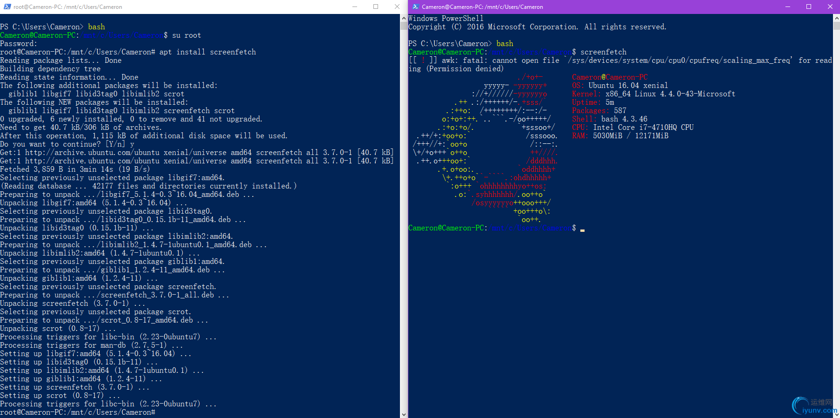Close the Cameron@Cameron-PC purple window
Screen dimensions: 840x418
(830, 7)
